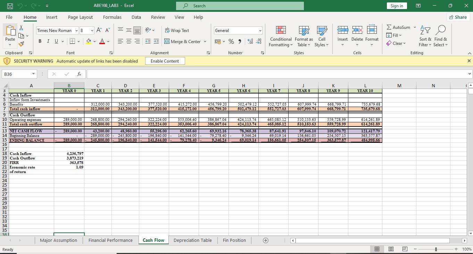
Task: Click the Share button
Action: (x=458, y=17)
